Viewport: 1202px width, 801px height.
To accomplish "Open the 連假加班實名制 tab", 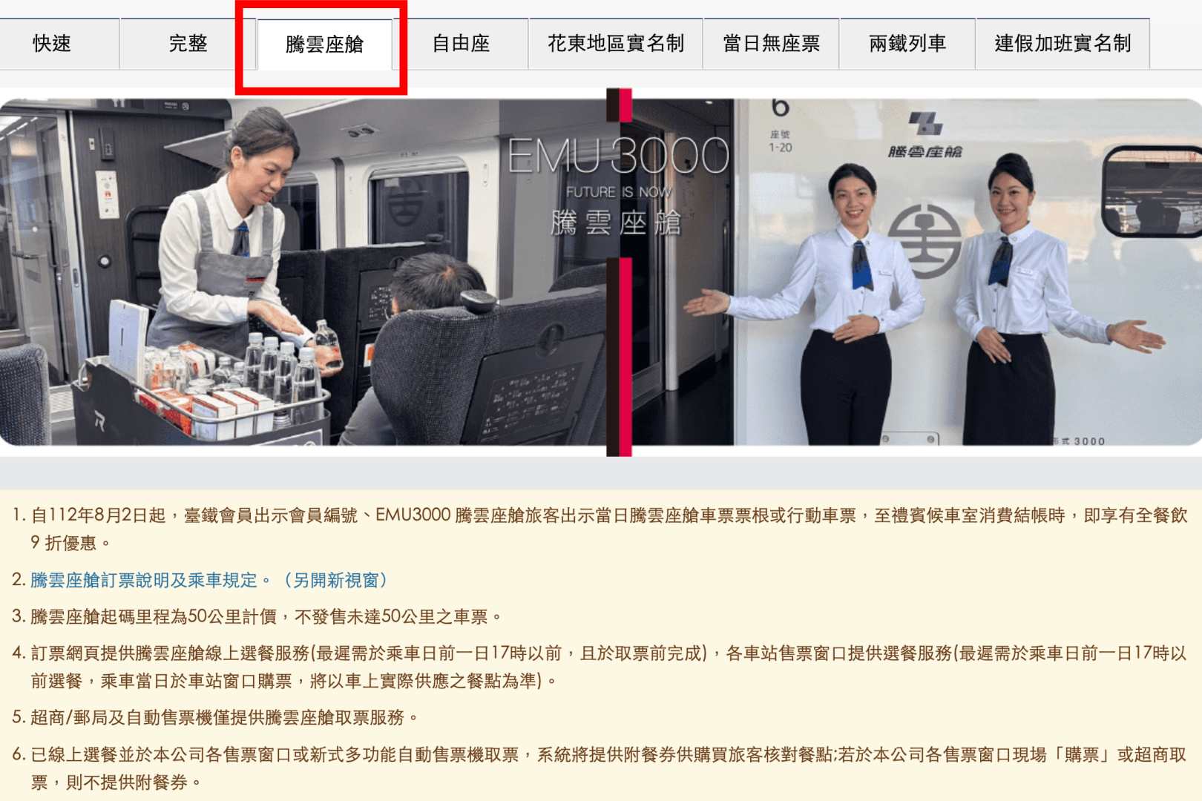I will [1063, 44].
